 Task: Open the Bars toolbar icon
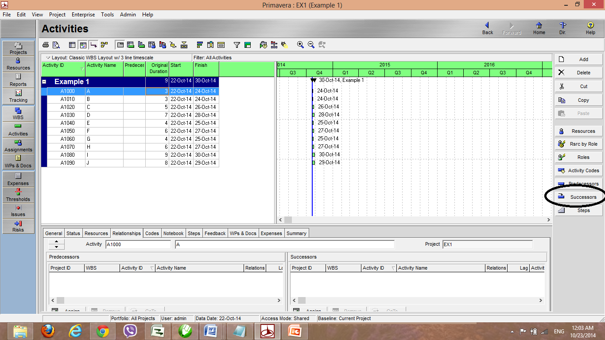[200, 45]
